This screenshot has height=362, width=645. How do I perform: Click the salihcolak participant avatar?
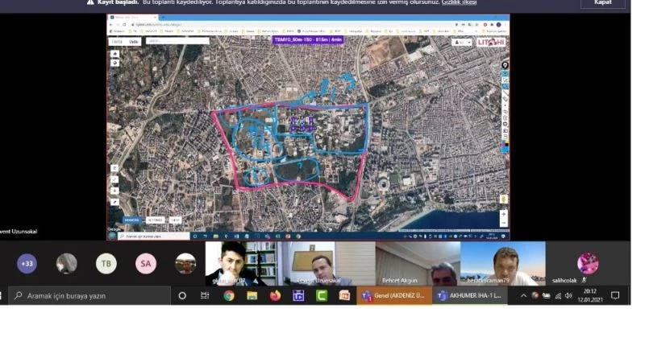point(588,263)
